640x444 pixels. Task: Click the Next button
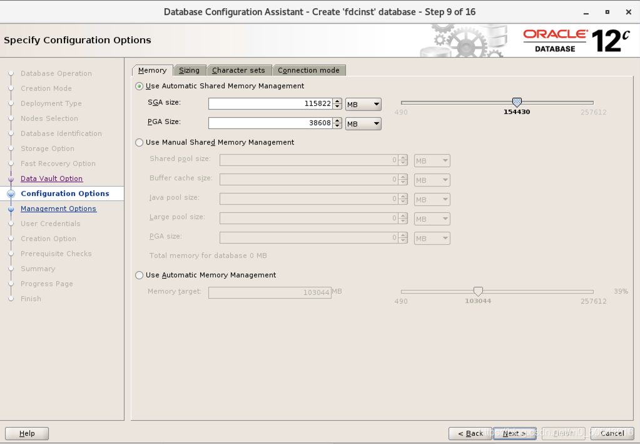(514, 433)
